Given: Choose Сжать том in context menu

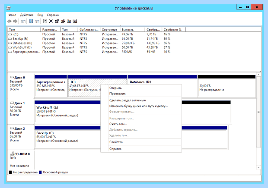Looking at the screenshot, I should click(x=141, y=124).
